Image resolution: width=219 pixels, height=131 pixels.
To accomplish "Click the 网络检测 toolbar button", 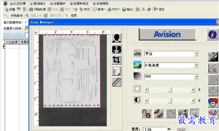I will [x=38, y=9].
